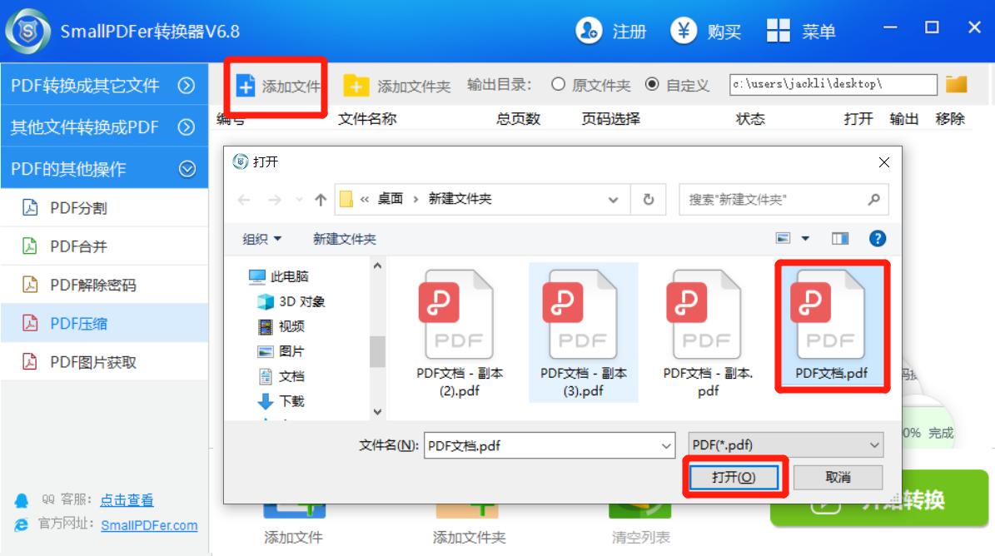Expand the address bar history dropdown
The width and height of the screenshot is (995, 556).
[613, 200]
